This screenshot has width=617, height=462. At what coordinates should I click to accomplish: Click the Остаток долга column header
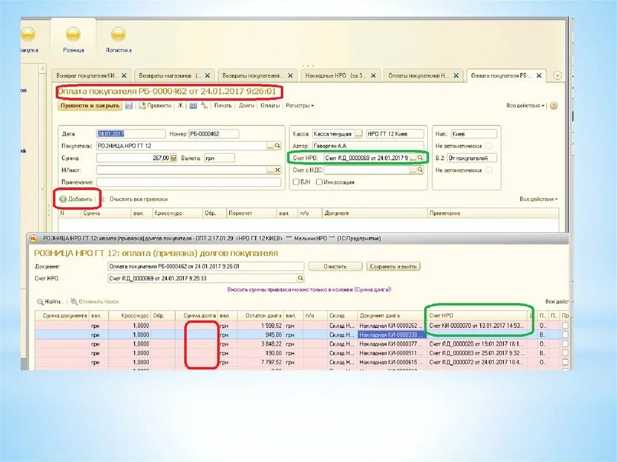click(x=261, y=316)
